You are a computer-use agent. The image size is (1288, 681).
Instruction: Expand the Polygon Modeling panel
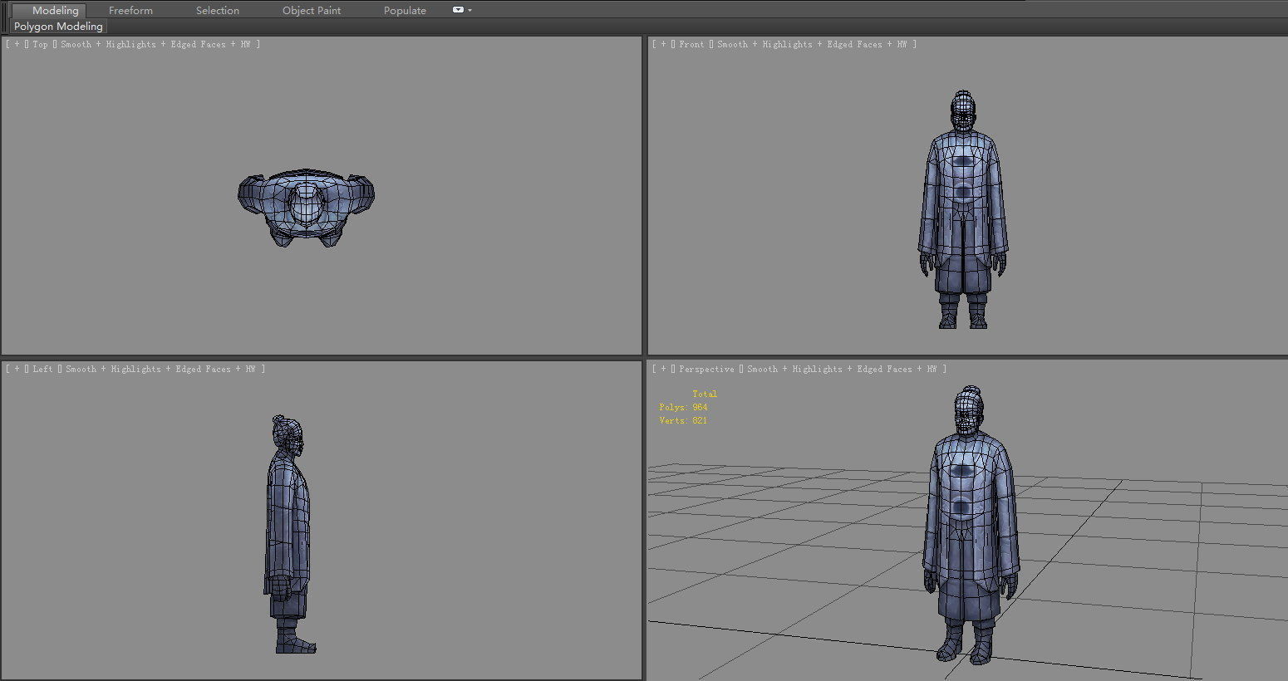(x=58, y=26)
